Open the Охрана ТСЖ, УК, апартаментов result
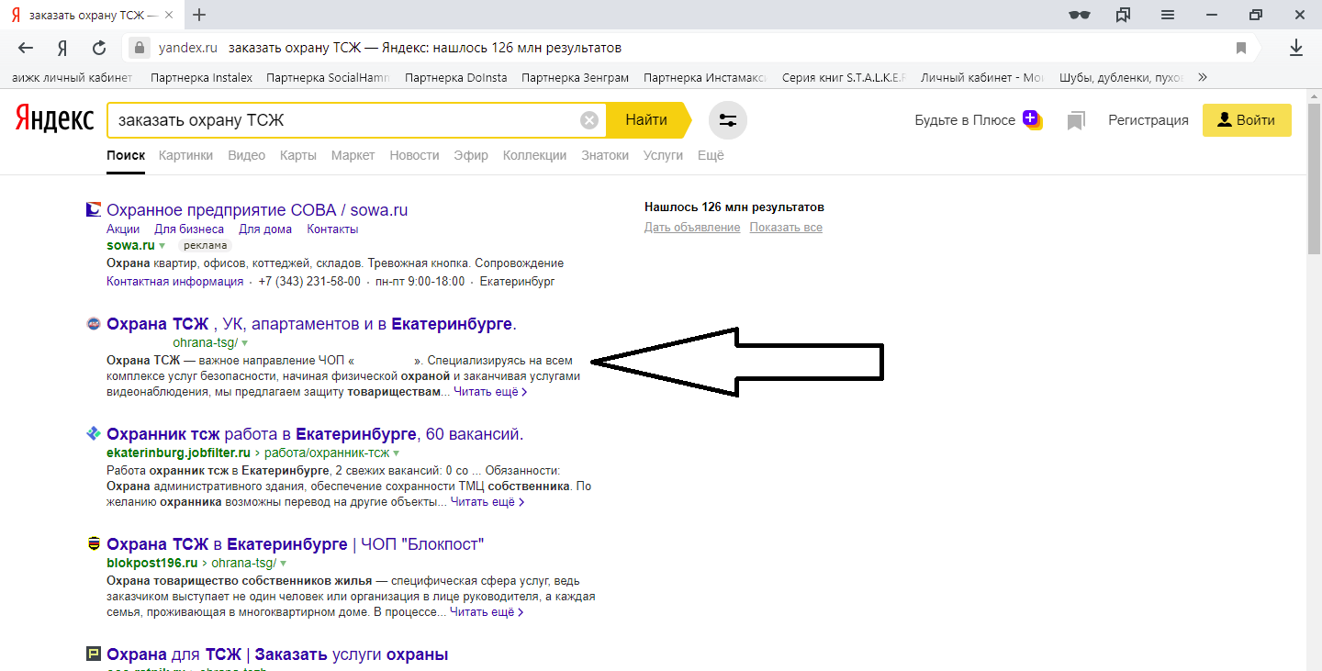Image resolution: width=1322 pixels, height=671 pixels. (x=311, y=324)
